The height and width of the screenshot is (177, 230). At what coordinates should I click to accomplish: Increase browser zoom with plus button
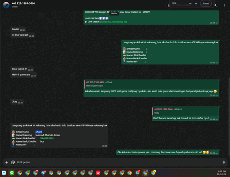(x=196, y=3)
